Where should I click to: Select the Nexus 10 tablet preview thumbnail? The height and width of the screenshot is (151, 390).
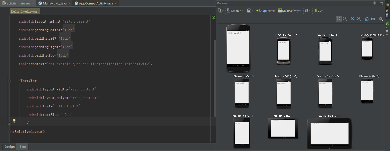point(329,133)
